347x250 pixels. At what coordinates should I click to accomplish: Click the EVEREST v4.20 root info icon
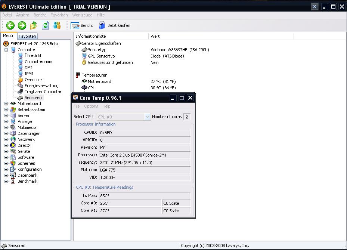click(x=6, y=44)
